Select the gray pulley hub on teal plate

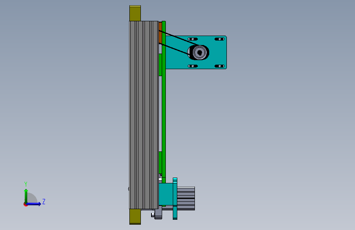click(x=199, y=52)
